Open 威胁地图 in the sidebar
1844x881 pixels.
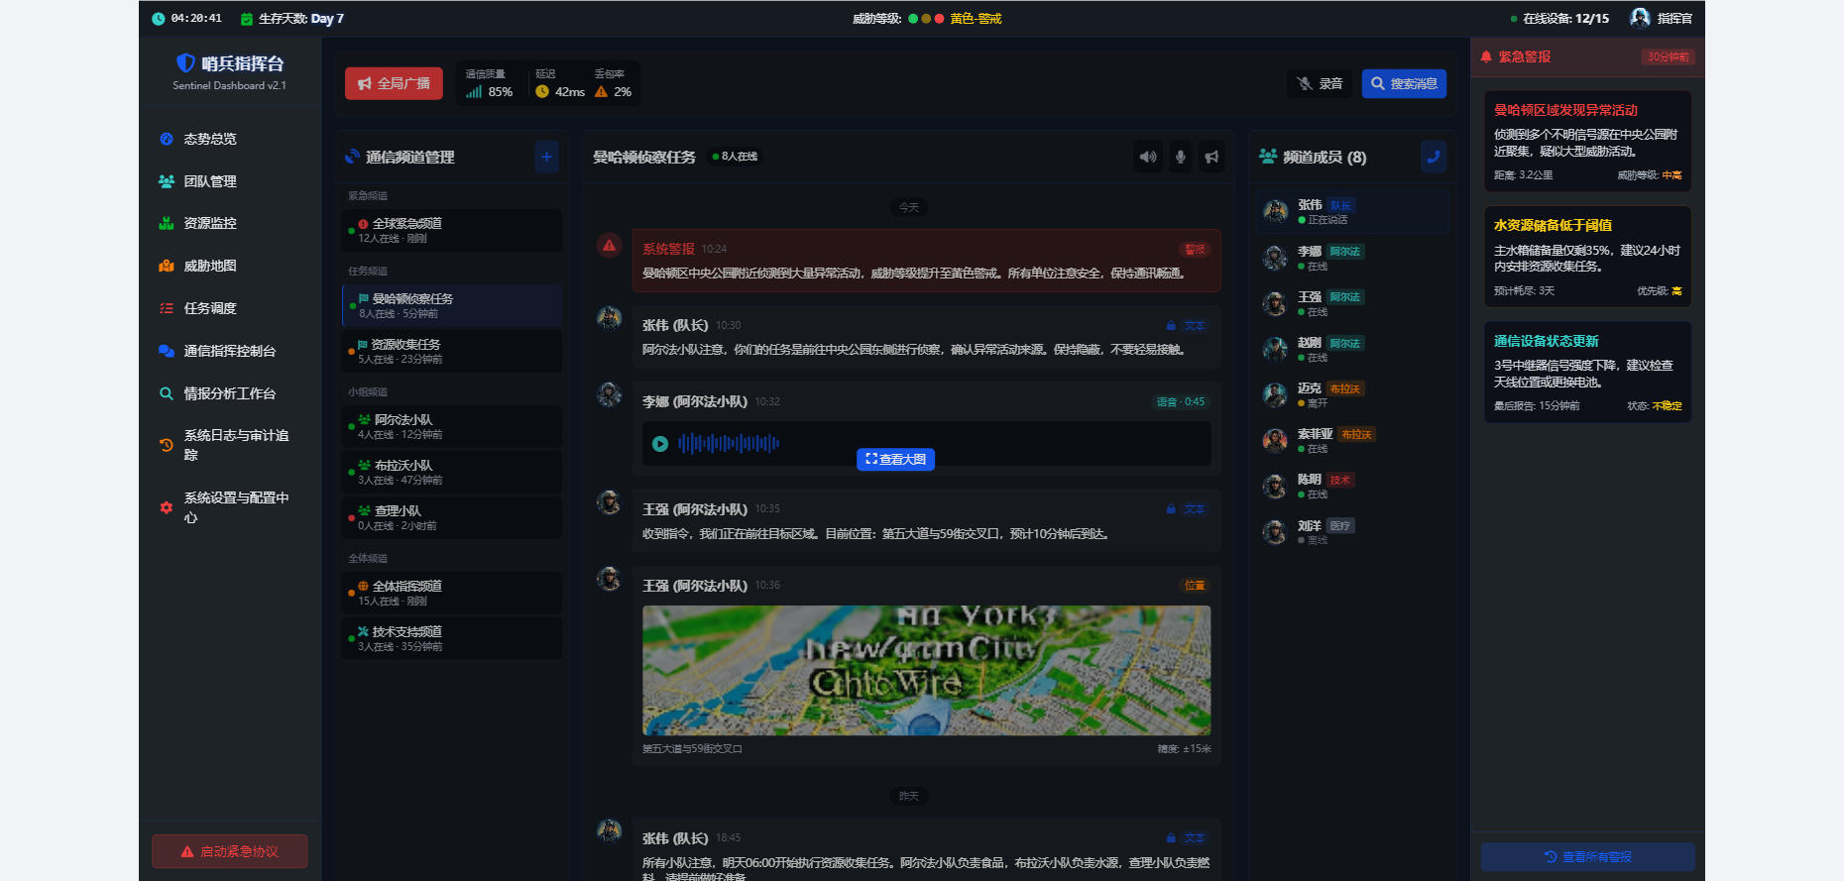point(230,266)
